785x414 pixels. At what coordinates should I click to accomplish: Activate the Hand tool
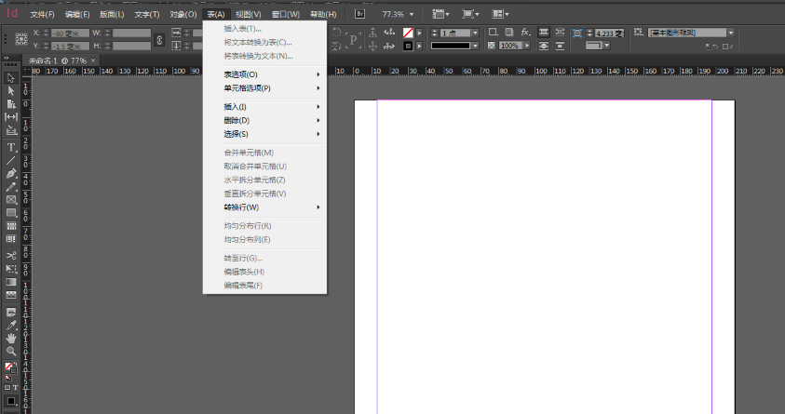11,338
